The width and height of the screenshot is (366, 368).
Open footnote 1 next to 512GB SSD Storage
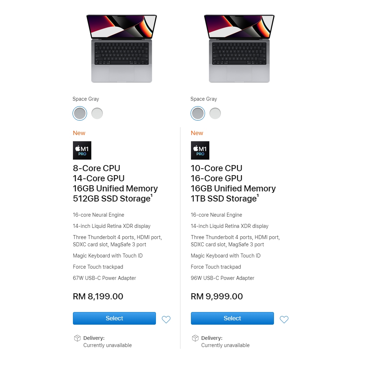pyautogui.click(x=152, y=196)
